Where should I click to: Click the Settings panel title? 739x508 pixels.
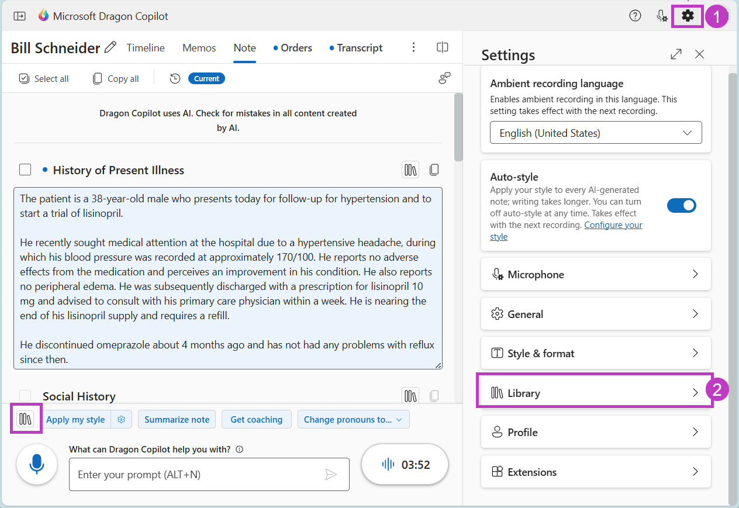tap(508, 55)
